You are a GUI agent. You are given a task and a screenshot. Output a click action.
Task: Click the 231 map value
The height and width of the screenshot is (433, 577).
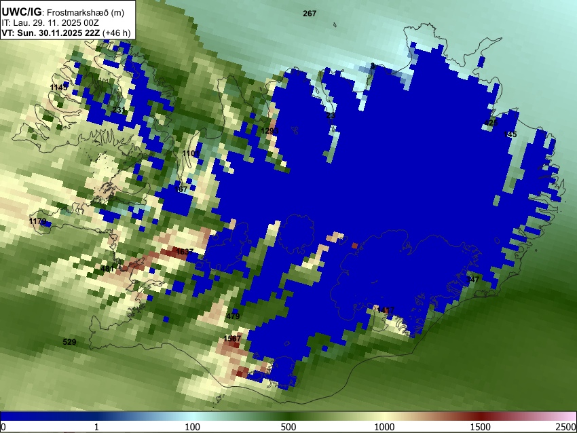pos(119,110)
